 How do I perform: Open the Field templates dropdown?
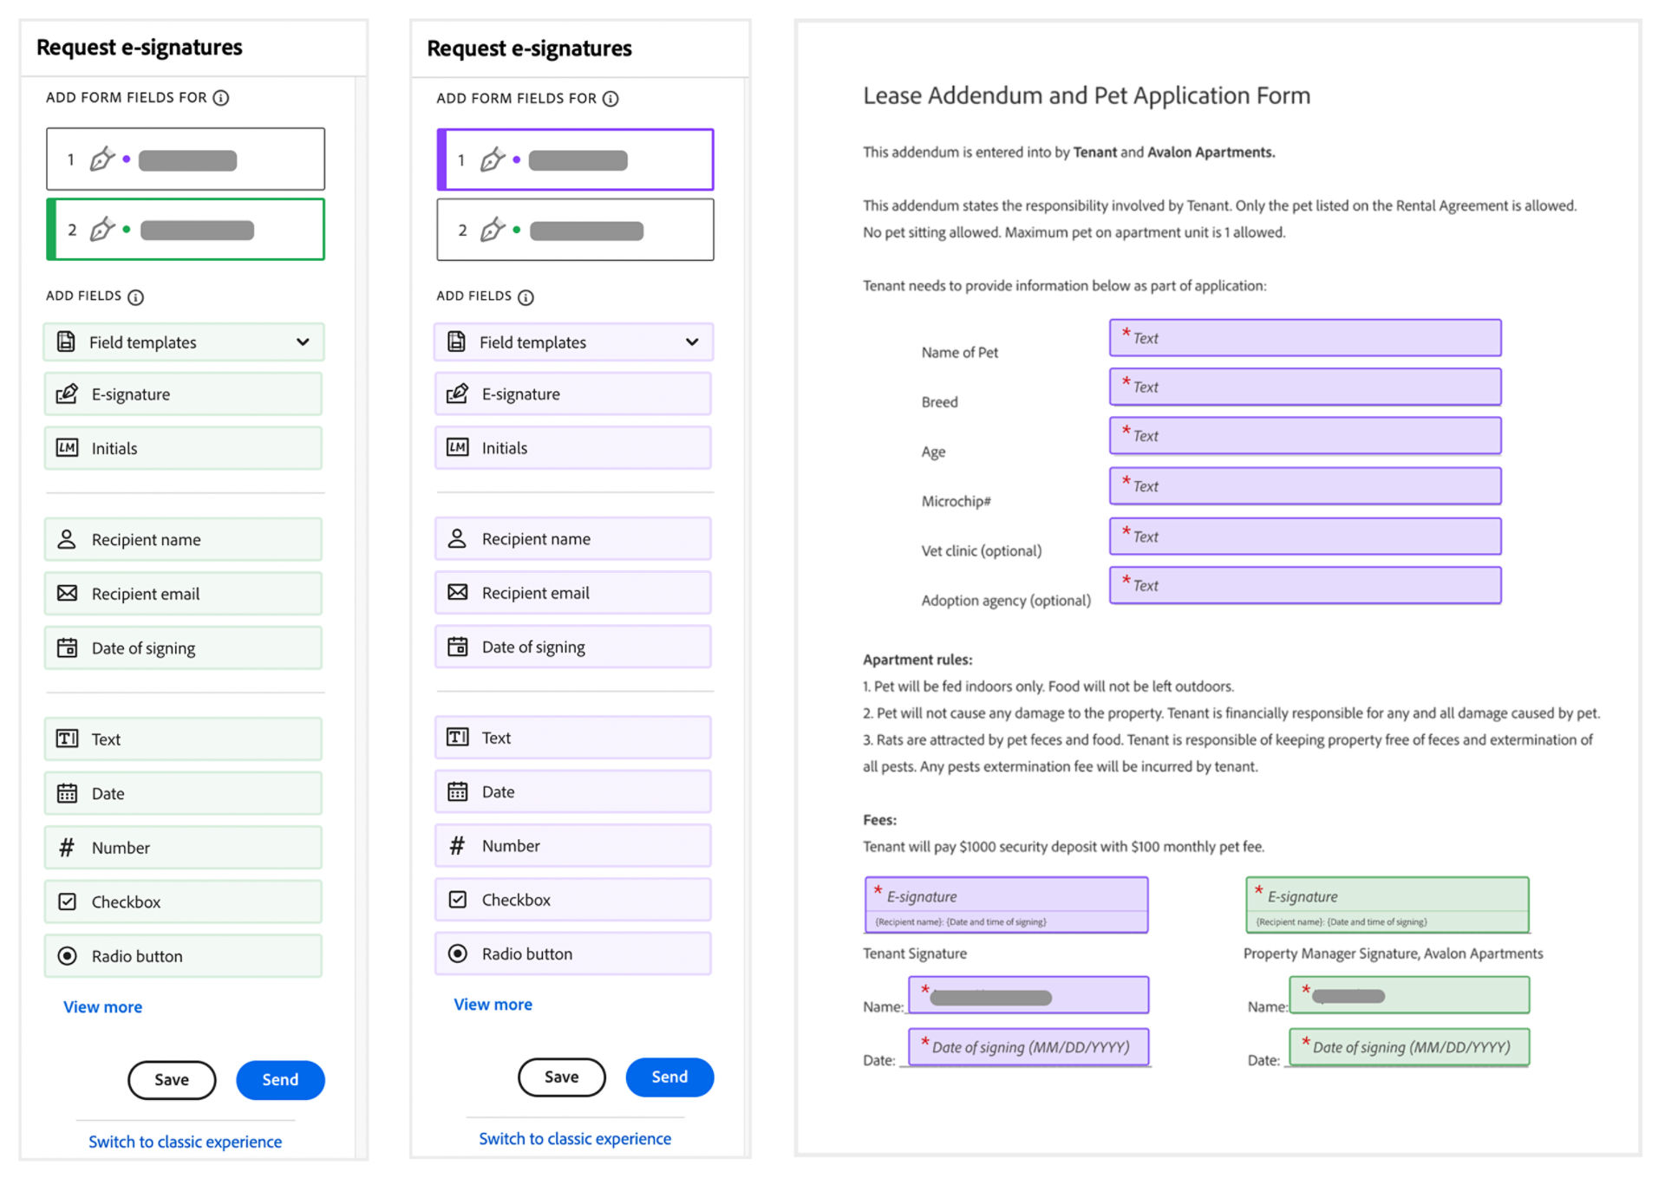coord(183,342)
